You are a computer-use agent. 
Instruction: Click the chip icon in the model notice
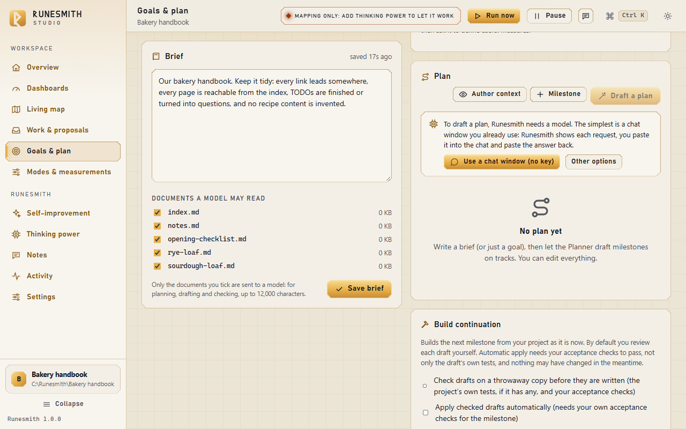pyautogui.click(x=434, y=124)
